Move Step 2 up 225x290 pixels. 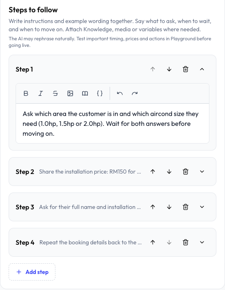(153, 172)
